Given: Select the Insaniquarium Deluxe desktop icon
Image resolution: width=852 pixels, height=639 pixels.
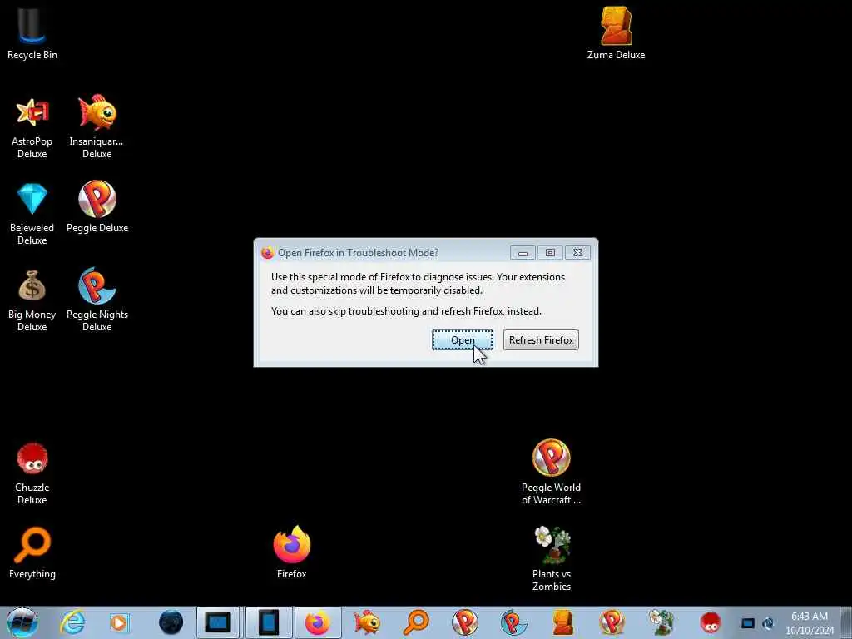Looking at the screenshot, I should 97,127.
